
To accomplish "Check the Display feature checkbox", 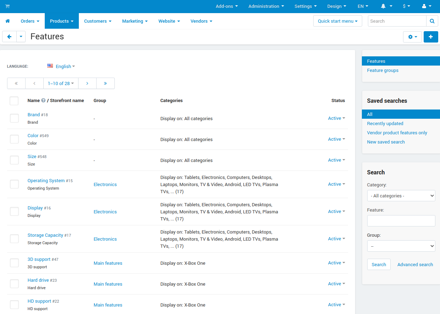I will click(14, 212).
